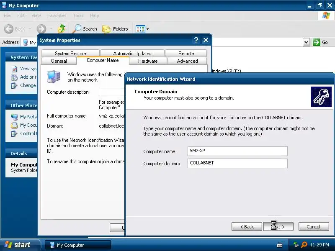Open the My Documents icon link
This screenshot has height=251, width=335.
tap(14, 125)
